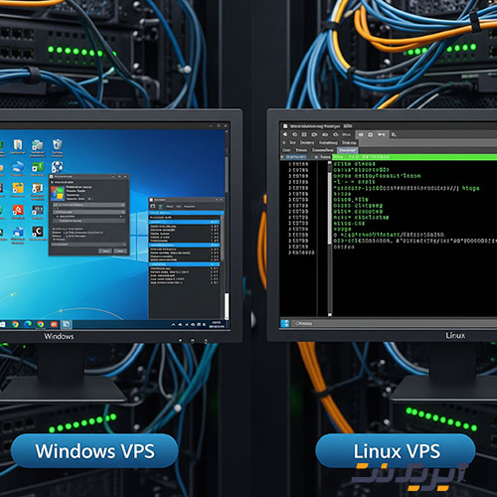
Task: Click the first arrow icon in the Linux window toolbar
Action: [x=285, y=134]
